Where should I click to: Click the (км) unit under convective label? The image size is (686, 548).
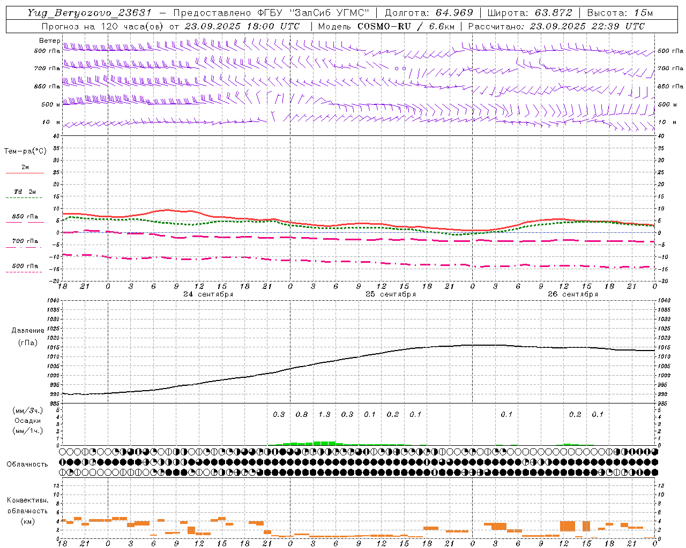28,521
